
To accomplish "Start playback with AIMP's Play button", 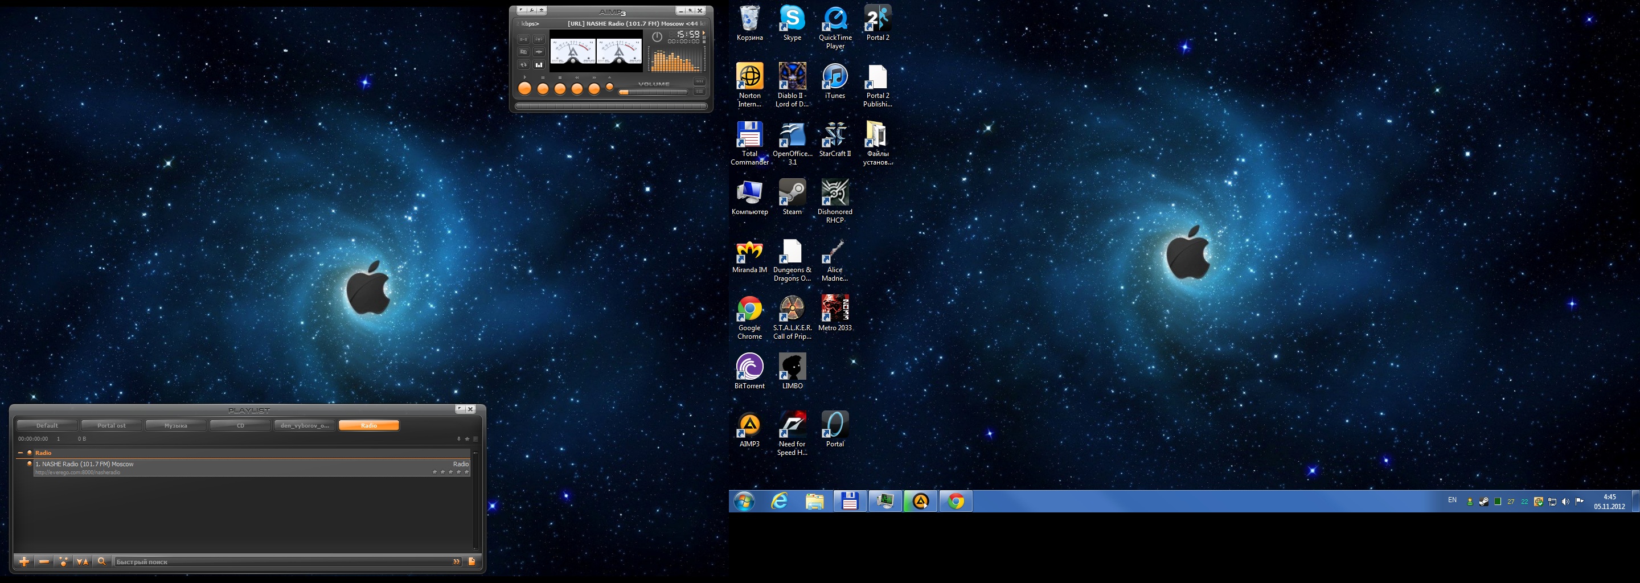I will (x=524, y=89).
